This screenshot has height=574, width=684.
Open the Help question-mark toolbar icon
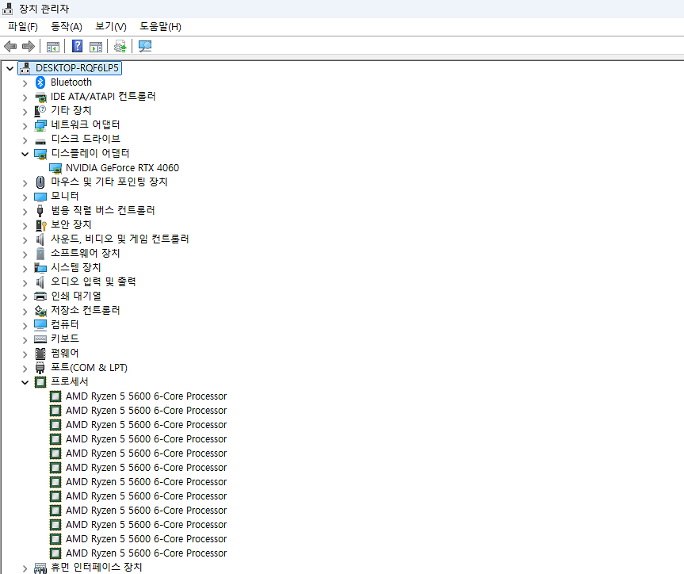[77, 46]
